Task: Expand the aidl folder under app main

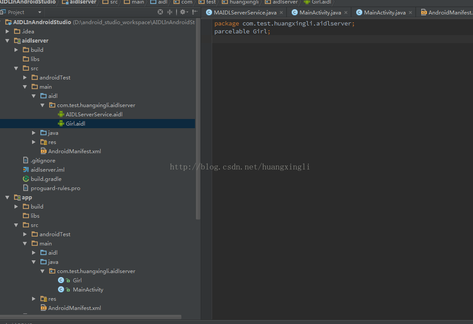Action: (34, 252)
